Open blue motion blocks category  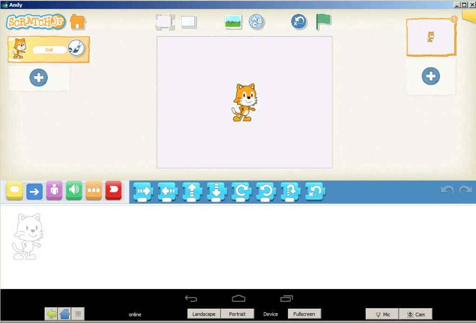(x=34, y=191)
